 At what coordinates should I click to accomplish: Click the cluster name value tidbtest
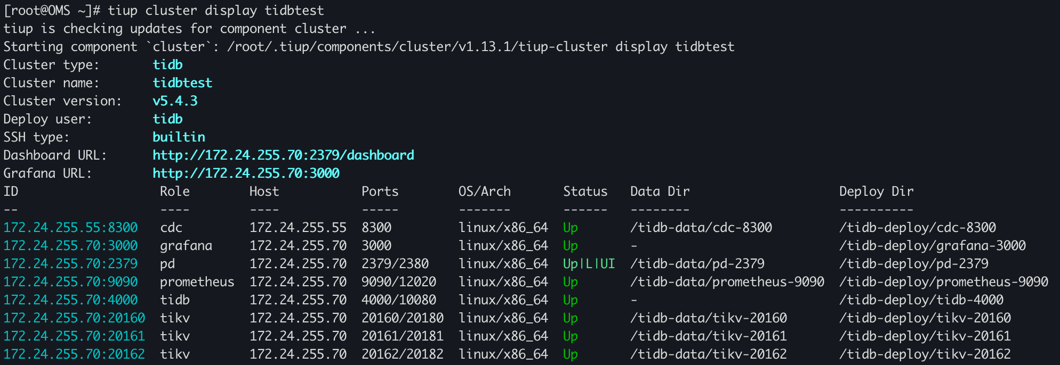click(x=182, y=83)
